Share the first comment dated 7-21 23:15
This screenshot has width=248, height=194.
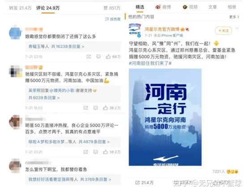tap(89, 57)
